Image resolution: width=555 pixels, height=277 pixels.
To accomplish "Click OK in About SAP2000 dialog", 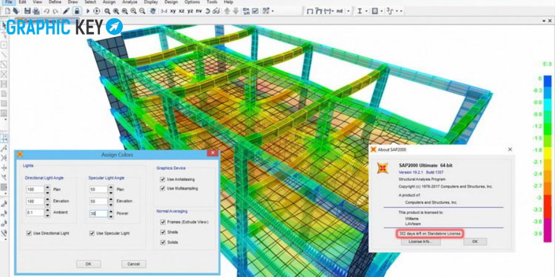I will (475, 242).
